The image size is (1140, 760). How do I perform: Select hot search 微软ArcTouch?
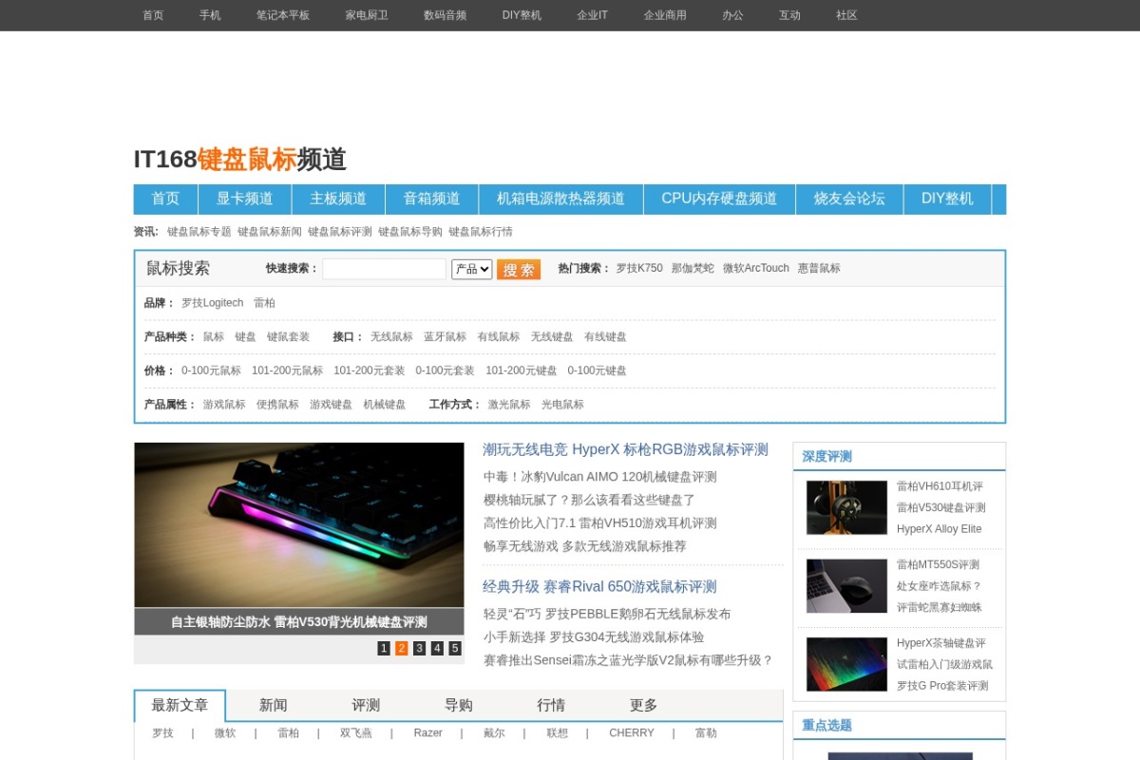click(x=756, y=269)
